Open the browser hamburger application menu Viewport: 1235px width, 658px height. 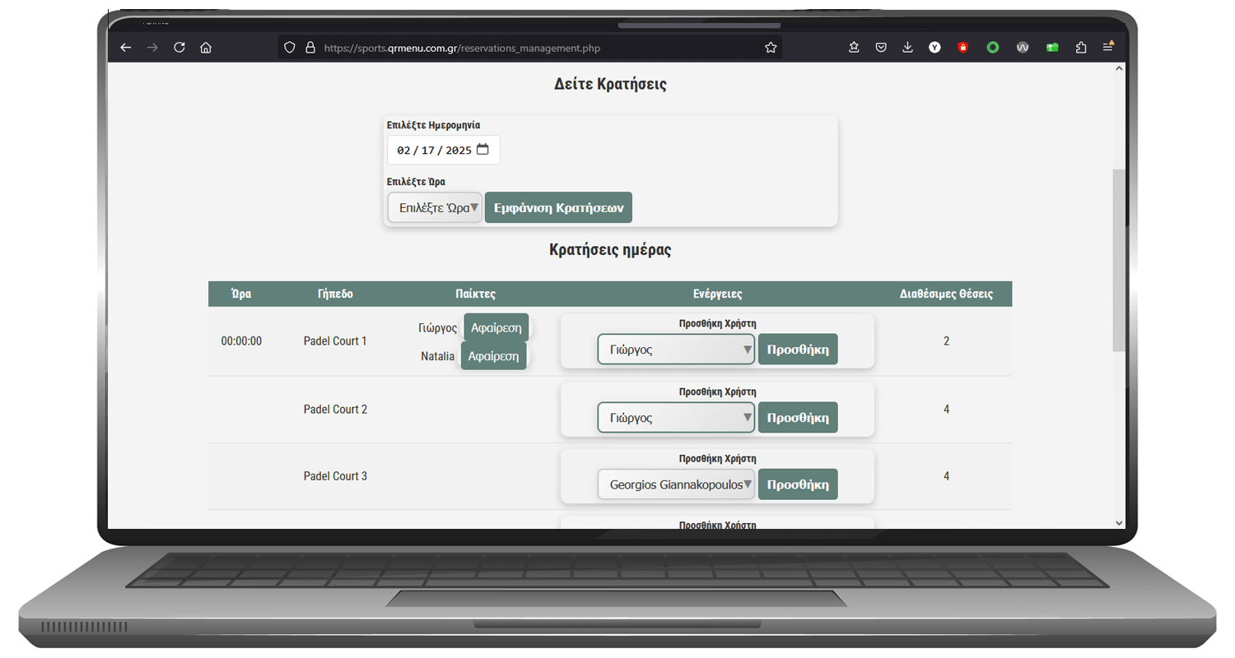(x=1108, y=47)
